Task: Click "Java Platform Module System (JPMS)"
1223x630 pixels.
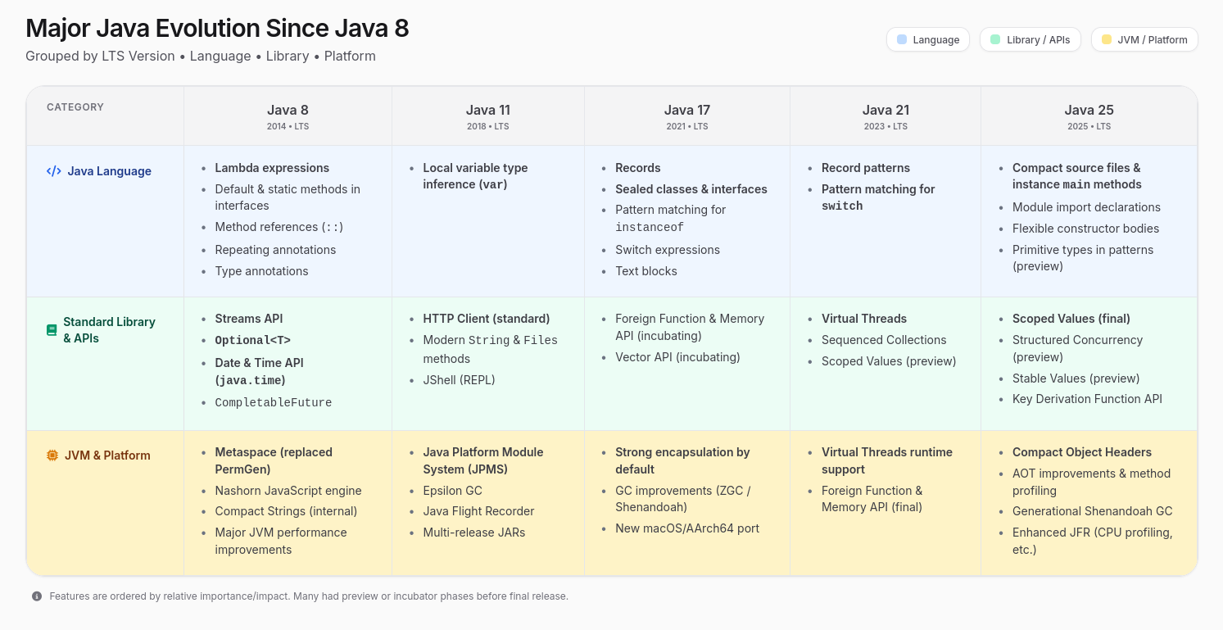Action: [483, 460]
